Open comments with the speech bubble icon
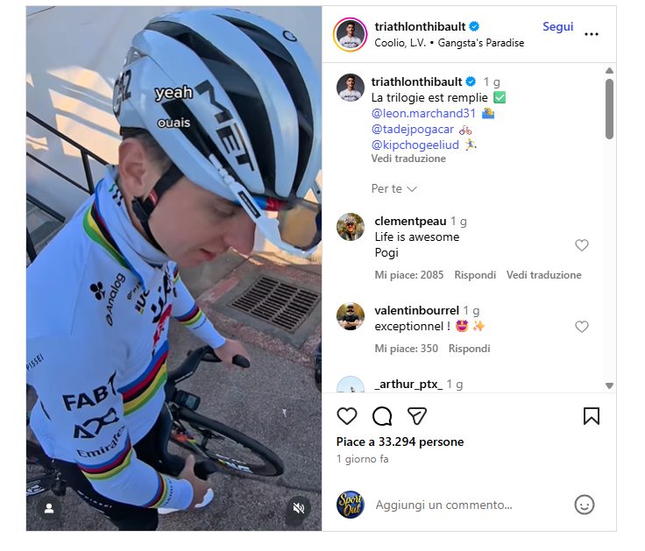Viewport: 645px width, 551px height. [x=382, y=416]
